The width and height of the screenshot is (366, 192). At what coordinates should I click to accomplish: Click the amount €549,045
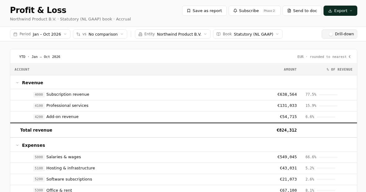[287, 157]
